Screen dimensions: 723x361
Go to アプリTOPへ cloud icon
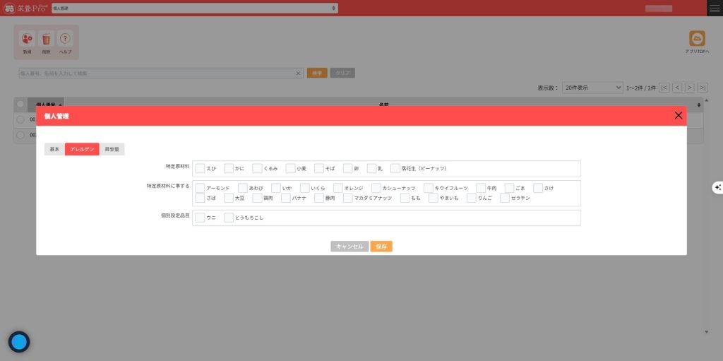(697, 39)
